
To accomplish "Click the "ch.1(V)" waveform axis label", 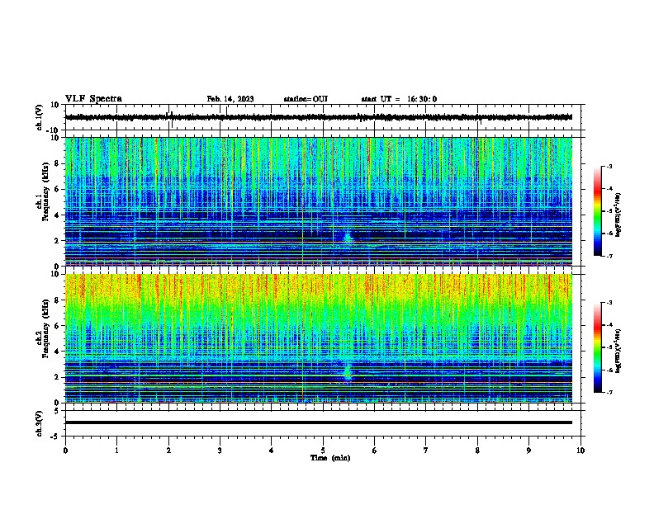I will point(40,117).
